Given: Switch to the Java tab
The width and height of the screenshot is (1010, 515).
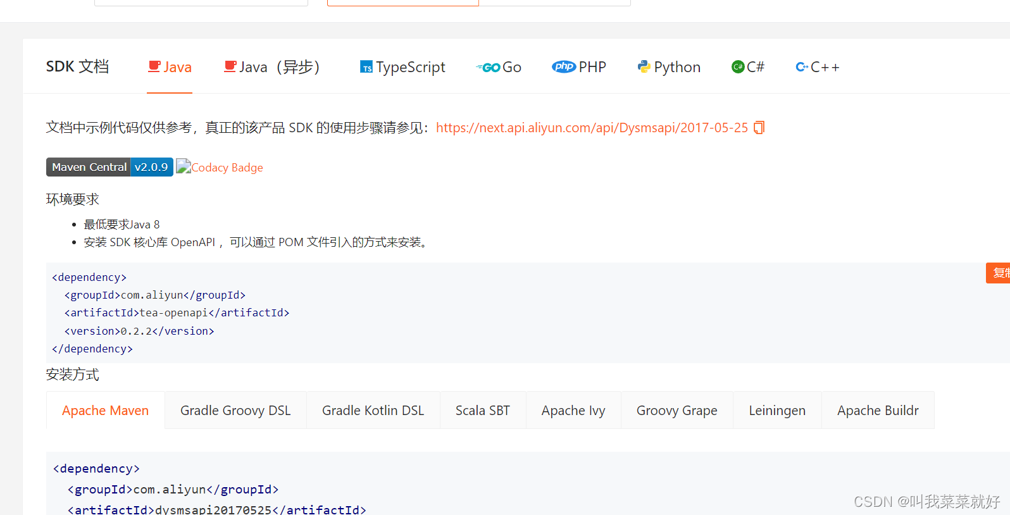Looking at the screenshot, I should [x=170, y=67].
